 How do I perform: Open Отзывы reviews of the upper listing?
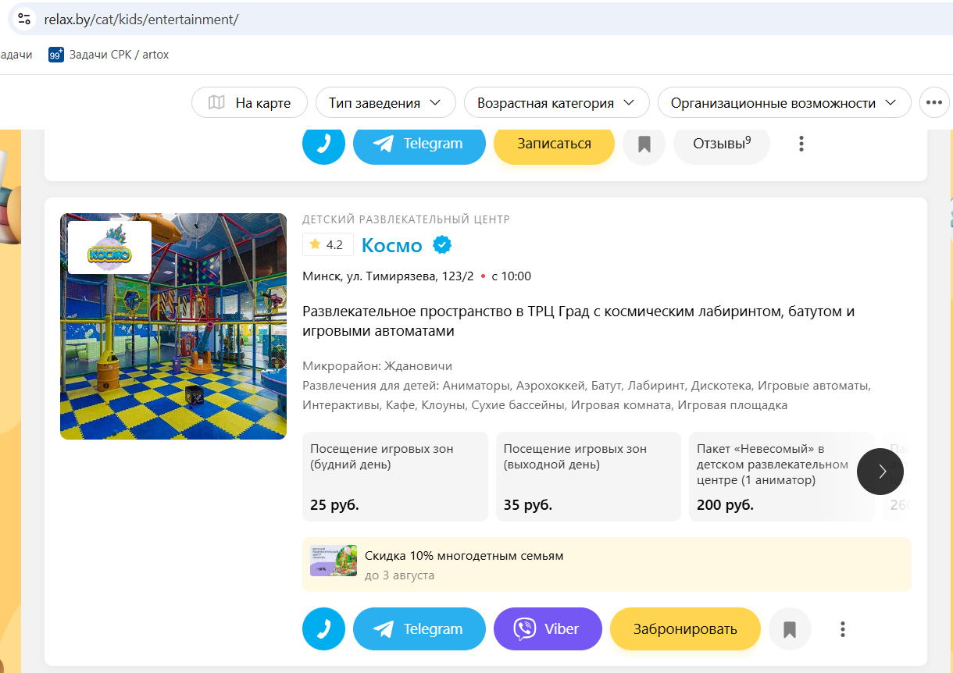click(x=722, y=144)
